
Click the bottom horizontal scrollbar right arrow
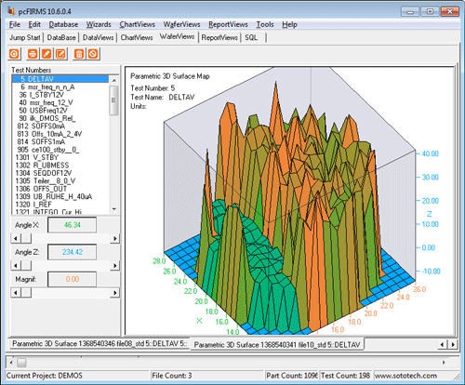point(444,362)
